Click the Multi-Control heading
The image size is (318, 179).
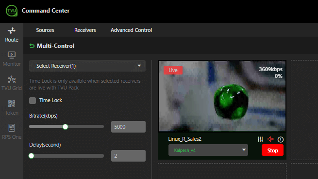(x=55, y=46)
